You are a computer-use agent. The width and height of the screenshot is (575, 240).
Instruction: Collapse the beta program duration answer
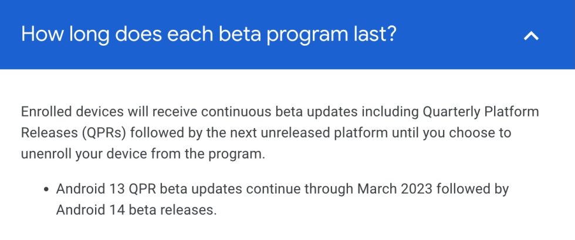[x=531, y=35]
